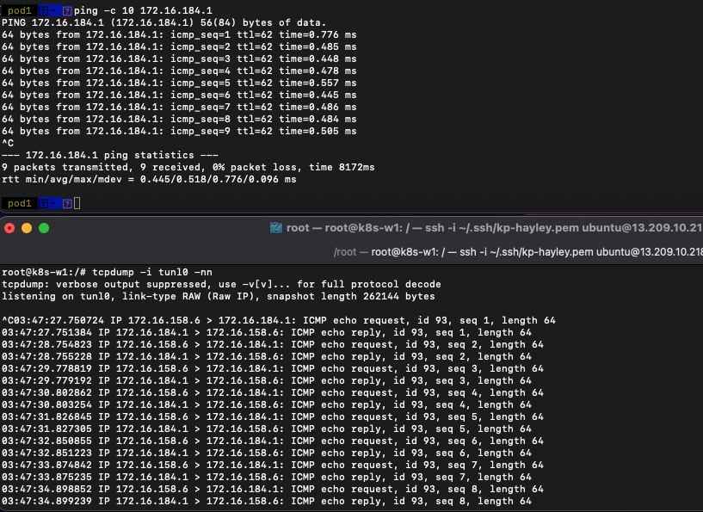Click the ping reply line with 'icmp_seq=5 ttl=62 time=0.557 ms'

[x=179, y=83]
